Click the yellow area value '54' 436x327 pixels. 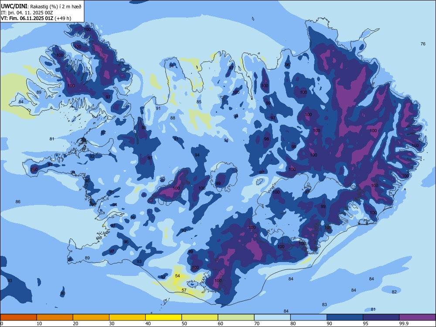pyautogui.click(x=177, y=276)
